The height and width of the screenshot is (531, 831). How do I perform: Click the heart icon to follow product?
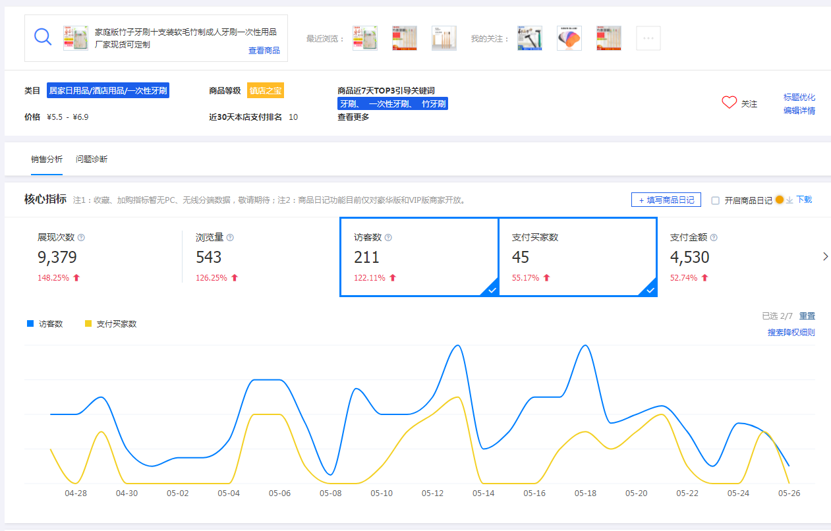pyautogui.click(x=729, y=103)
